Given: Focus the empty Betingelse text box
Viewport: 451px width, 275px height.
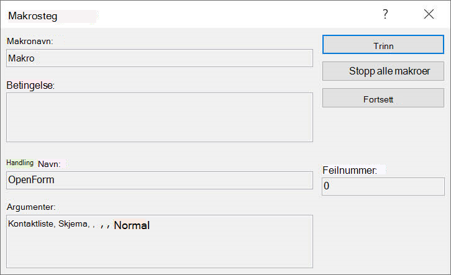Looking at the screenshot, I should pyautogui.click(x=160, y=117).
